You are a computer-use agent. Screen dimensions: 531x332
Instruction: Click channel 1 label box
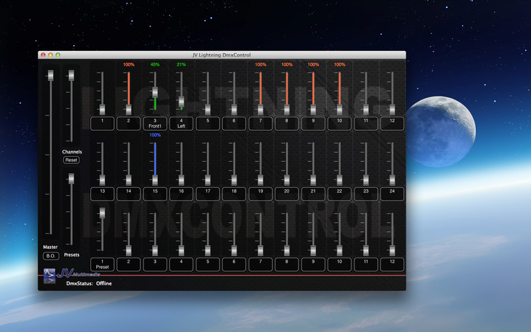coord(102,124)
